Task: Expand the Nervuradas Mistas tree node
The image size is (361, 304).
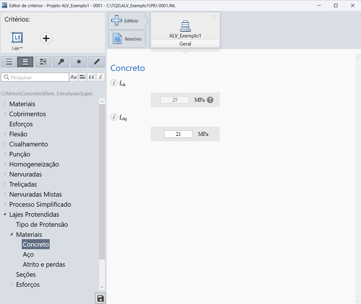Action: click(5, 194)
